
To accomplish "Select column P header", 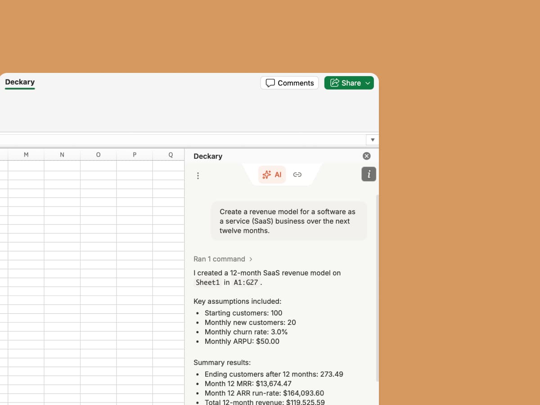I will pos(134,154).
